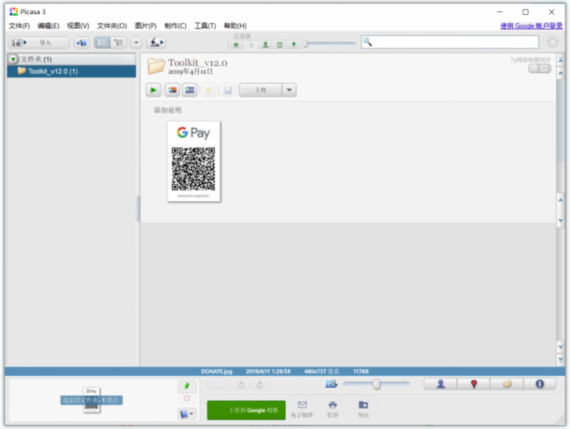Click the Import button
570x429 pixels.
(39, 43)
